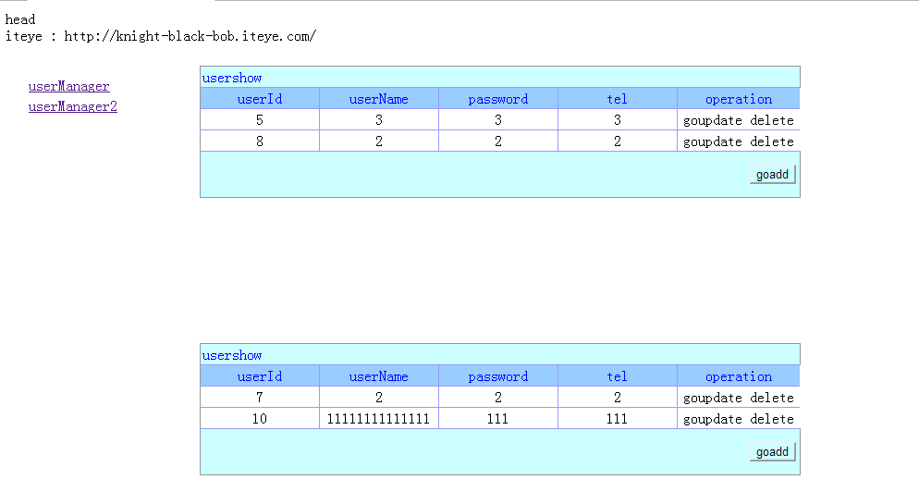The width and height of the screenshot is (919, 504).
Task: Click goupdate for userId 10 row
Action: pyautogui.click(x=713, y=419)
